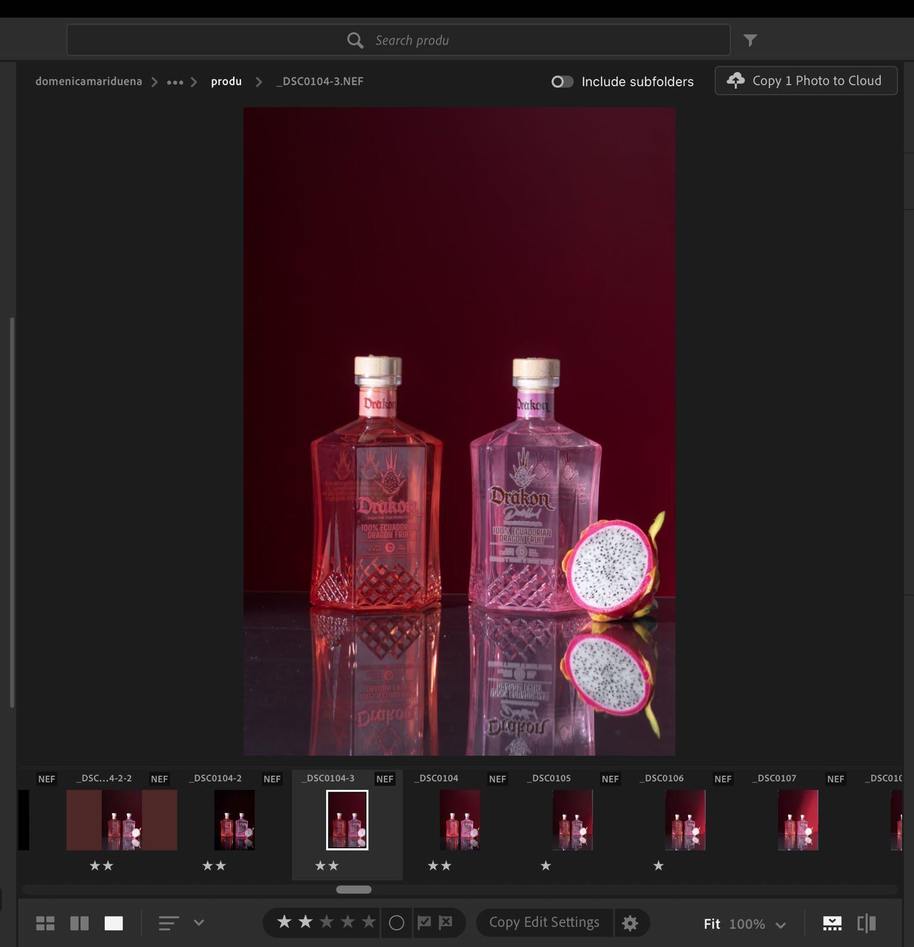The width and height of the screenshot is (914, 947).
Task: Click Copy 1 Photo to Cloud
Action: [806, 80]
